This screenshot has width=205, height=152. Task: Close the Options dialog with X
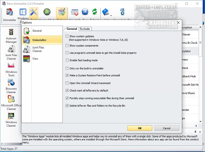click(x=178, y=23)
